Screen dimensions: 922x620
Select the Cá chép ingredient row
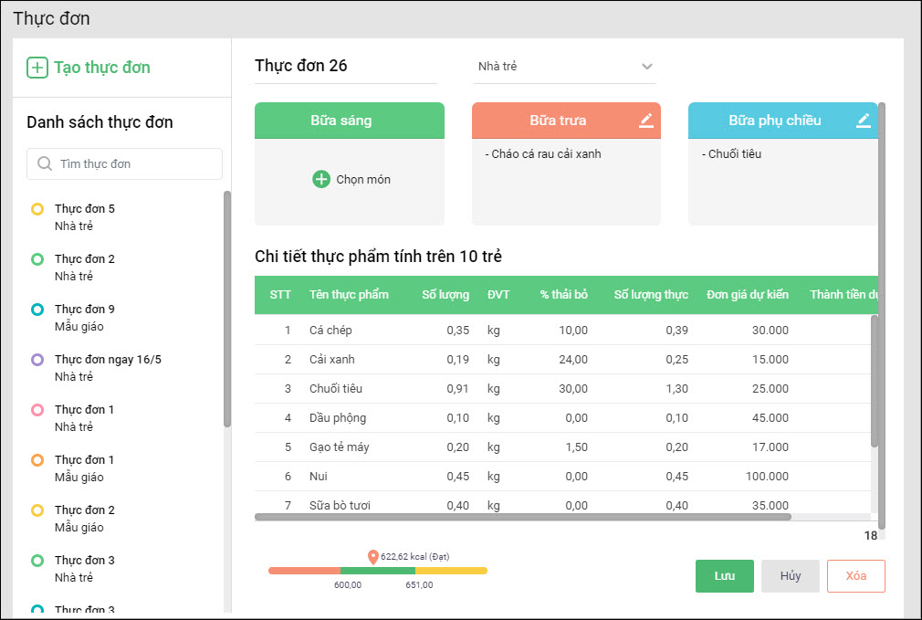562,330
